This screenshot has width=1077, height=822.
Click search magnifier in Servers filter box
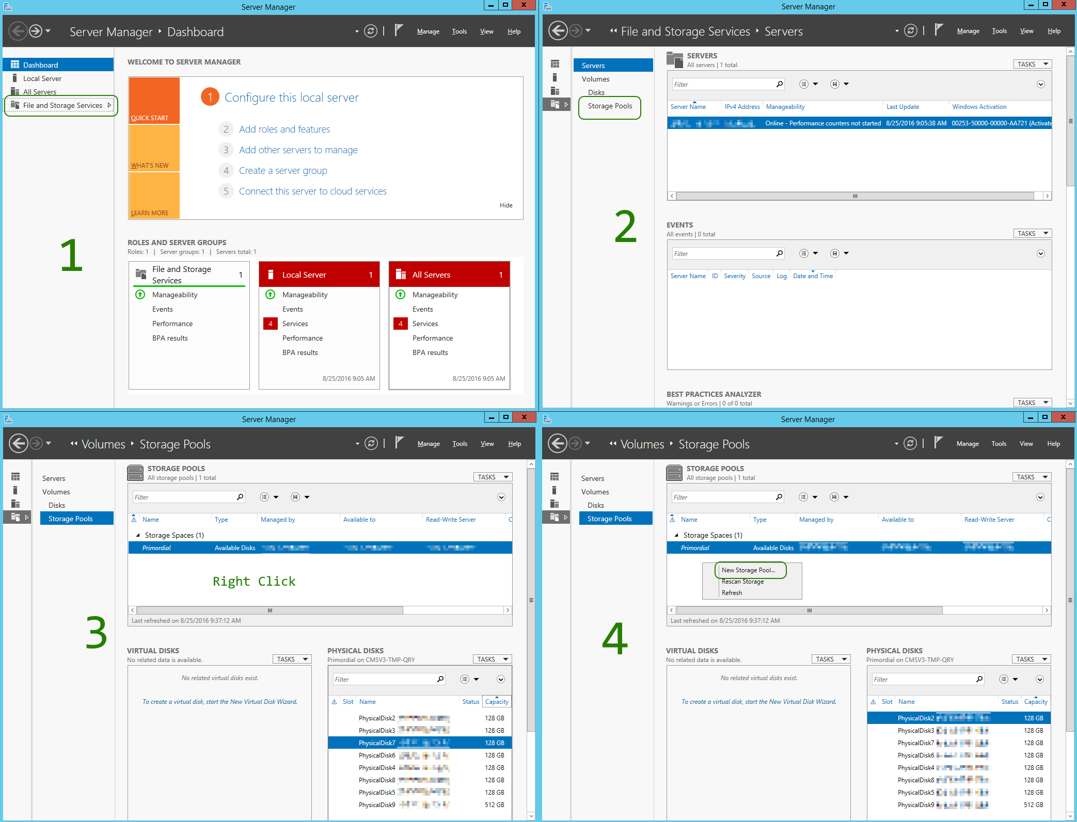tap(779, 84)
